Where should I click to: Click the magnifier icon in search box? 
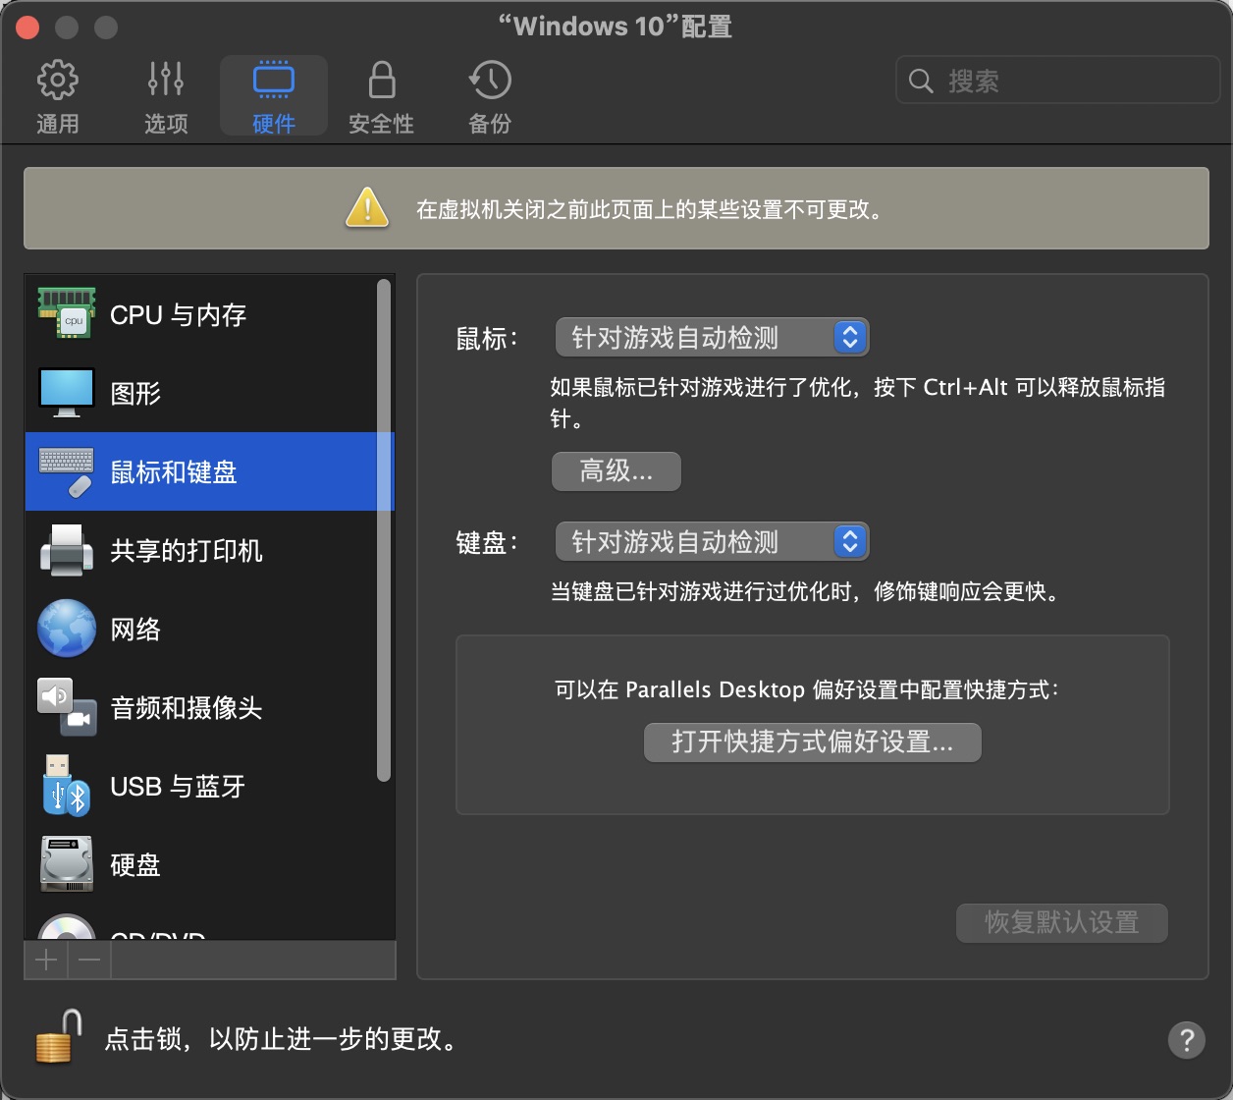click(921, 81)
